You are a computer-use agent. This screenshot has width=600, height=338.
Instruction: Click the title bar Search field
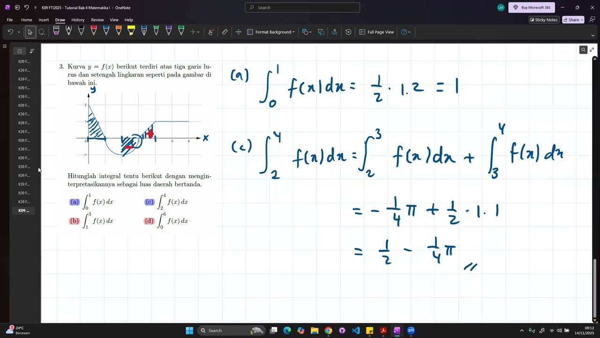[x=302, y=8]
